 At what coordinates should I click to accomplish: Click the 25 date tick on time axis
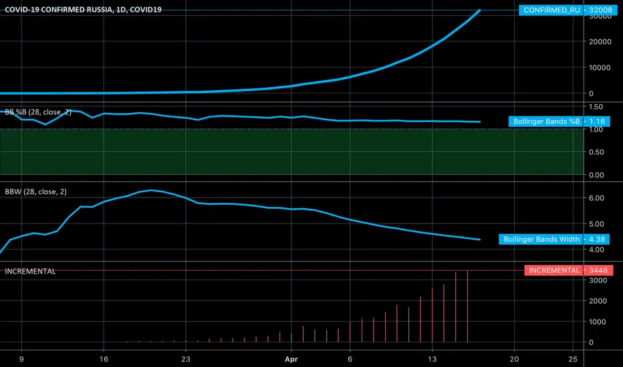(x=573, y=359)
